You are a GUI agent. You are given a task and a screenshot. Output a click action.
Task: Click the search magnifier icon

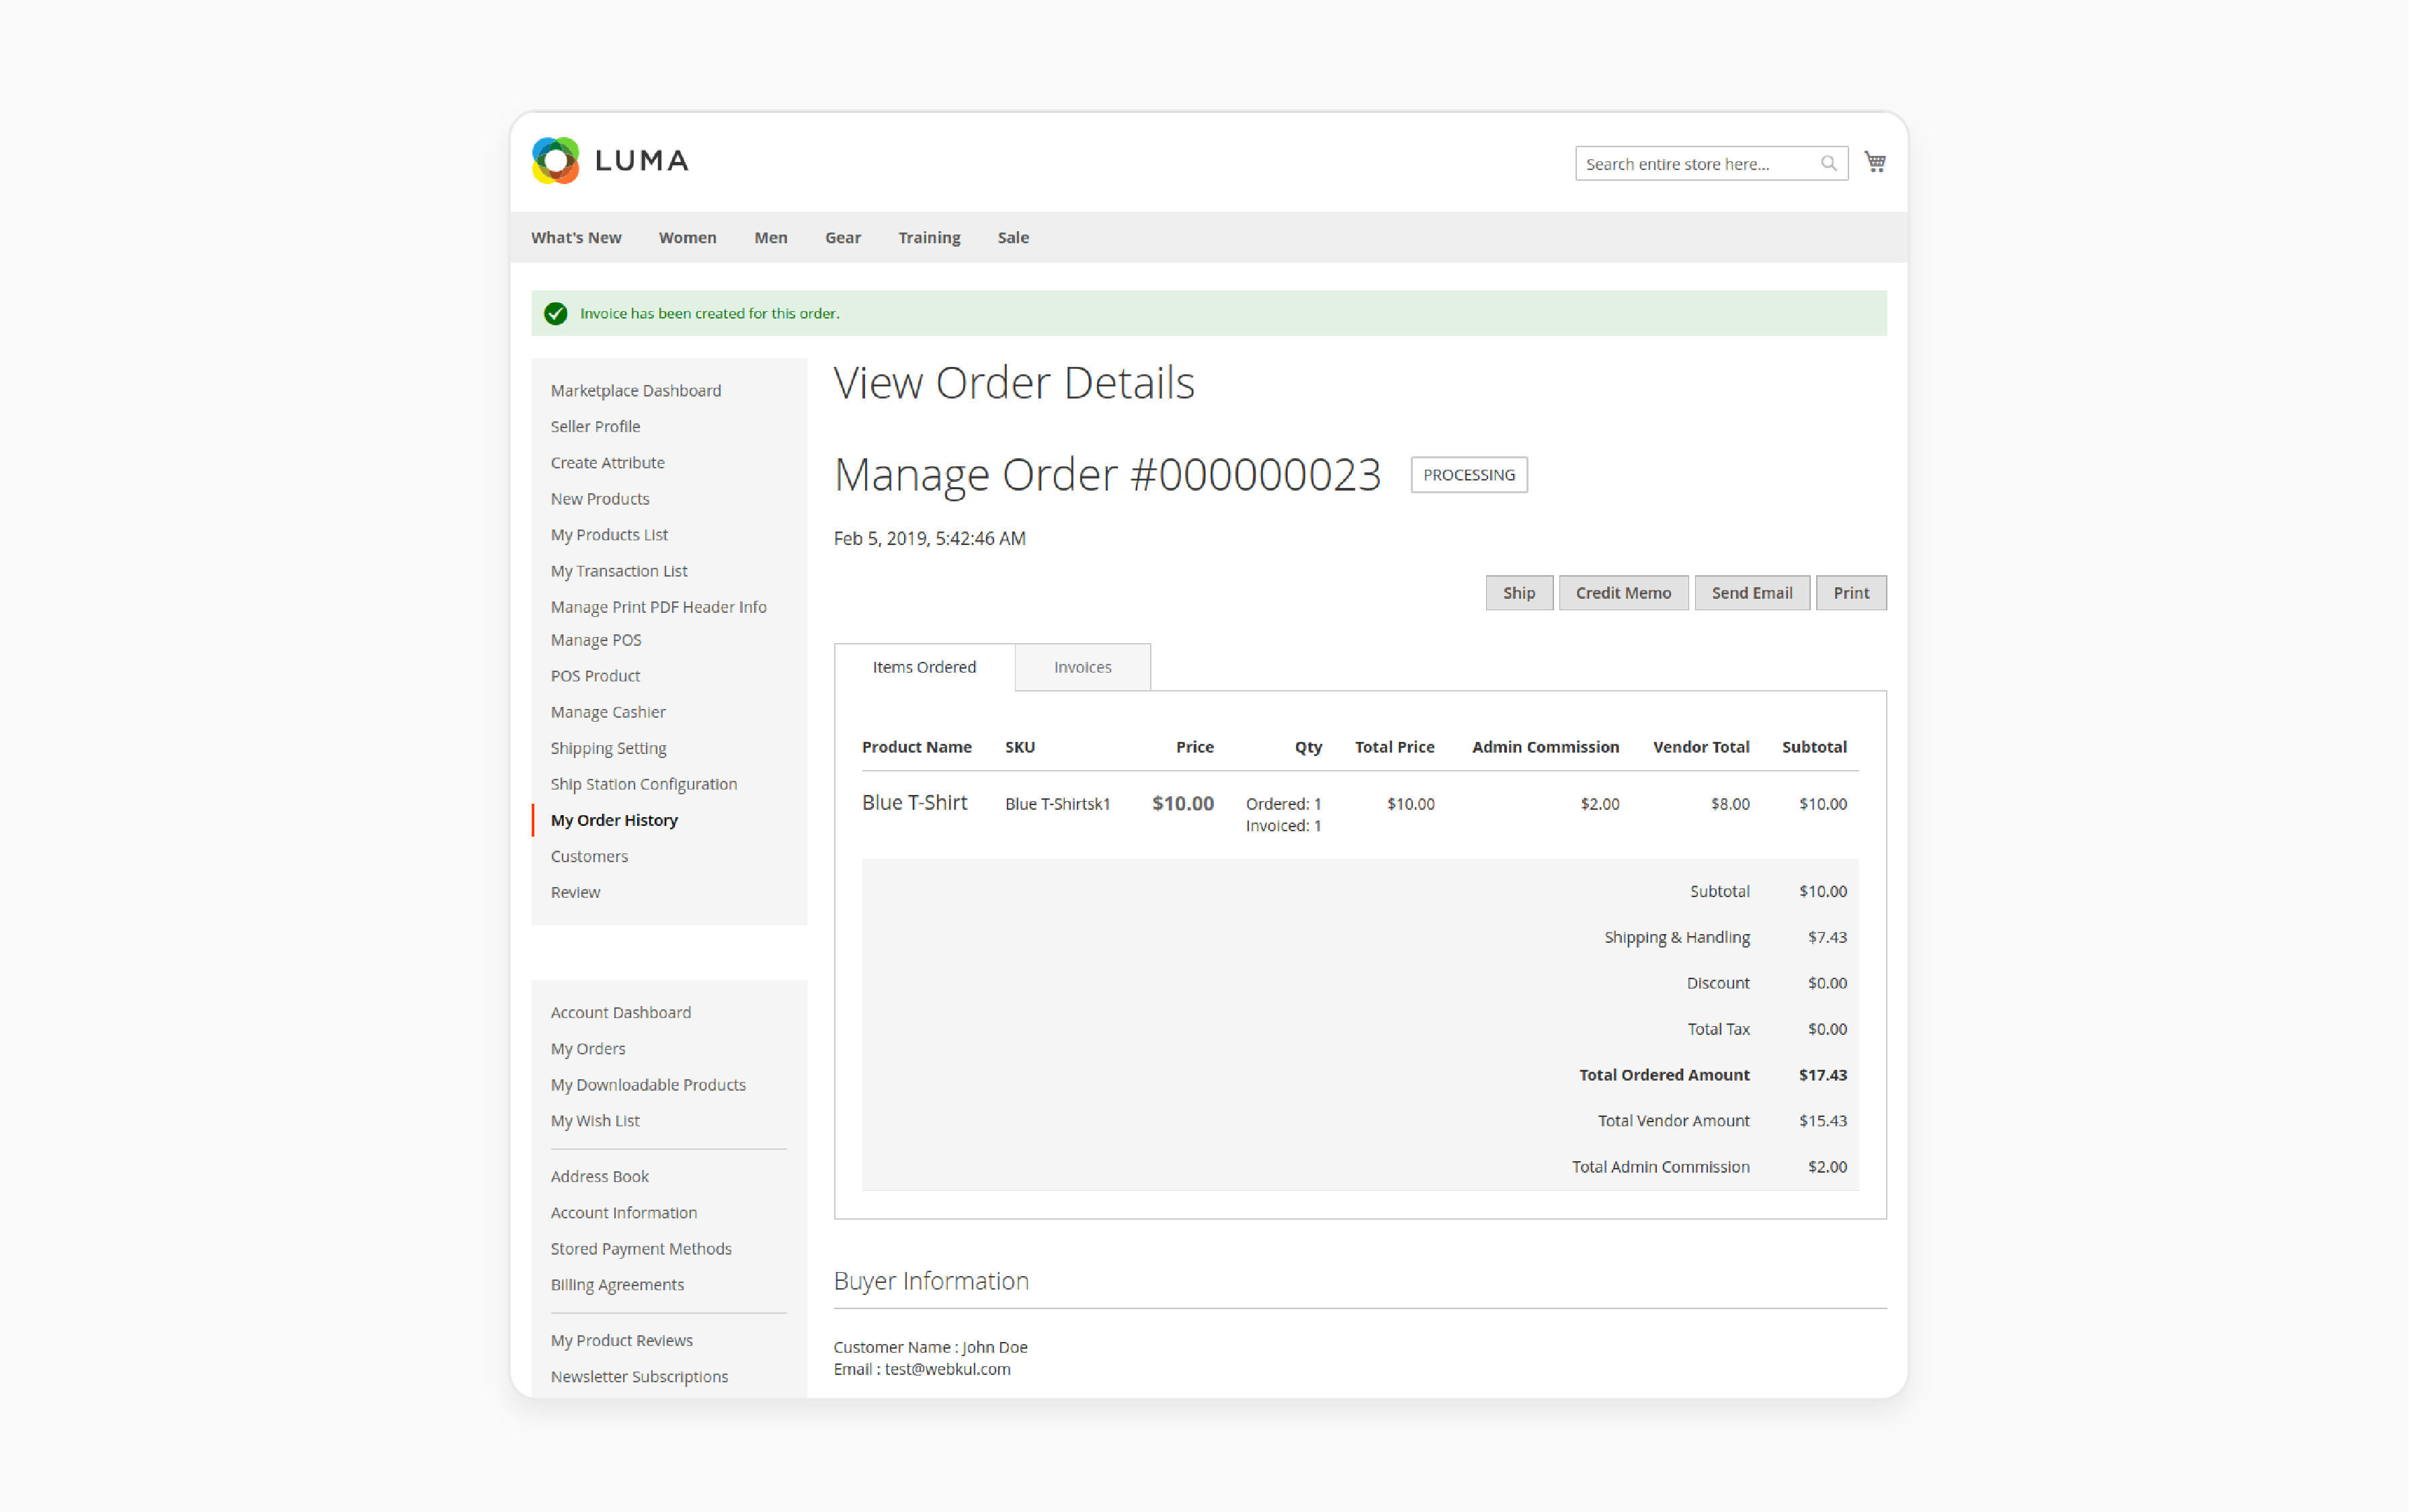[1828, 164]
